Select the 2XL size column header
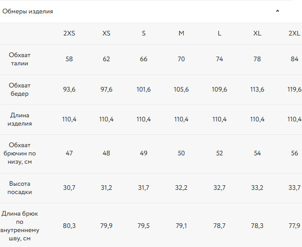The height and width of the screenshot is (247, 302). (x=294, y=33)
